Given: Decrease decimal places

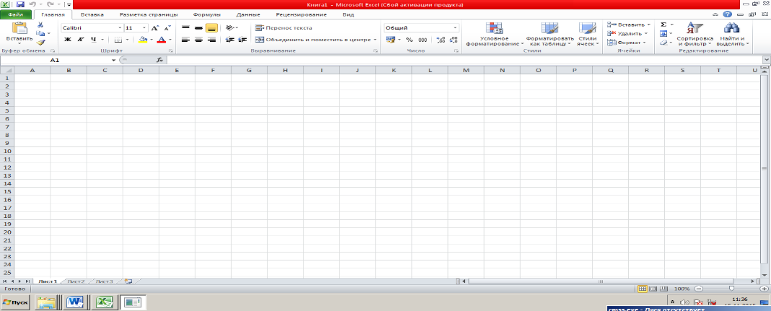Looking at the screenshot, I should 453,40.
